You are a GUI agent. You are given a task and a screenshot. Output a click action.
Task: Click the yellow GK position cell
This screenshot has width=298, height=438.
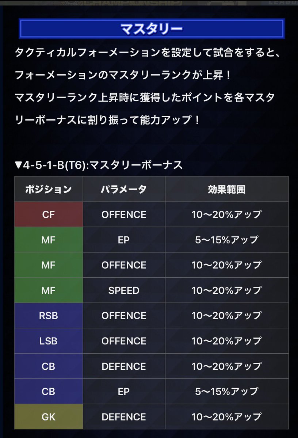tap(49, 417)
